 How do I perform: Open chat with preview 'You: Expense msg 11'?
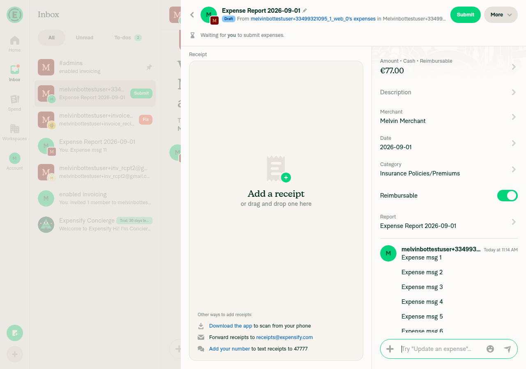tap(95, 146)
